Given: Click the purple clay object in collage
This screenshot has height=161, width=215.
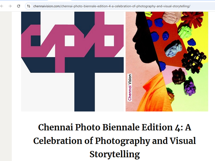Looking at the screenshot, I should coord(190,89).
